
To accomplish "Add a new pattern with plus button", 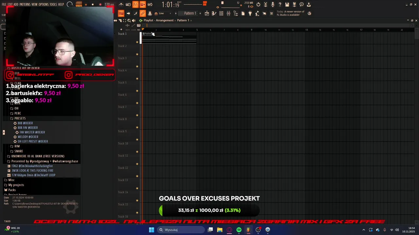I will pyautogui.click(x=200, y=13).
